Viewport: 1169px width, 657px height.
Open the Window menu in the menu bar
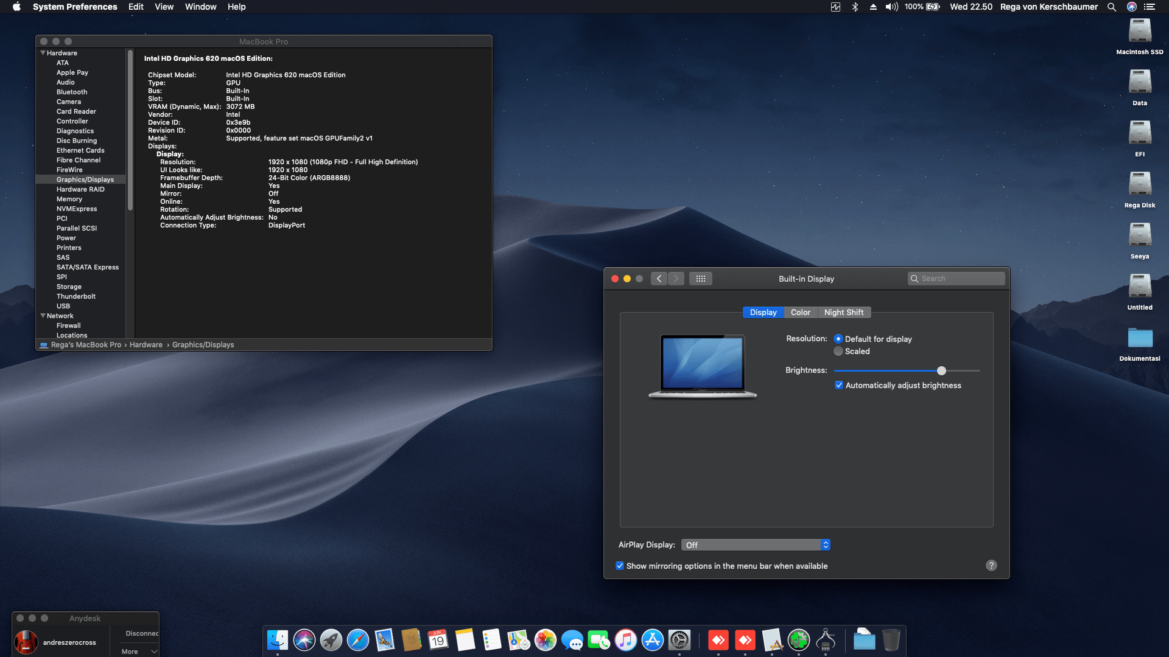point(201,7)
